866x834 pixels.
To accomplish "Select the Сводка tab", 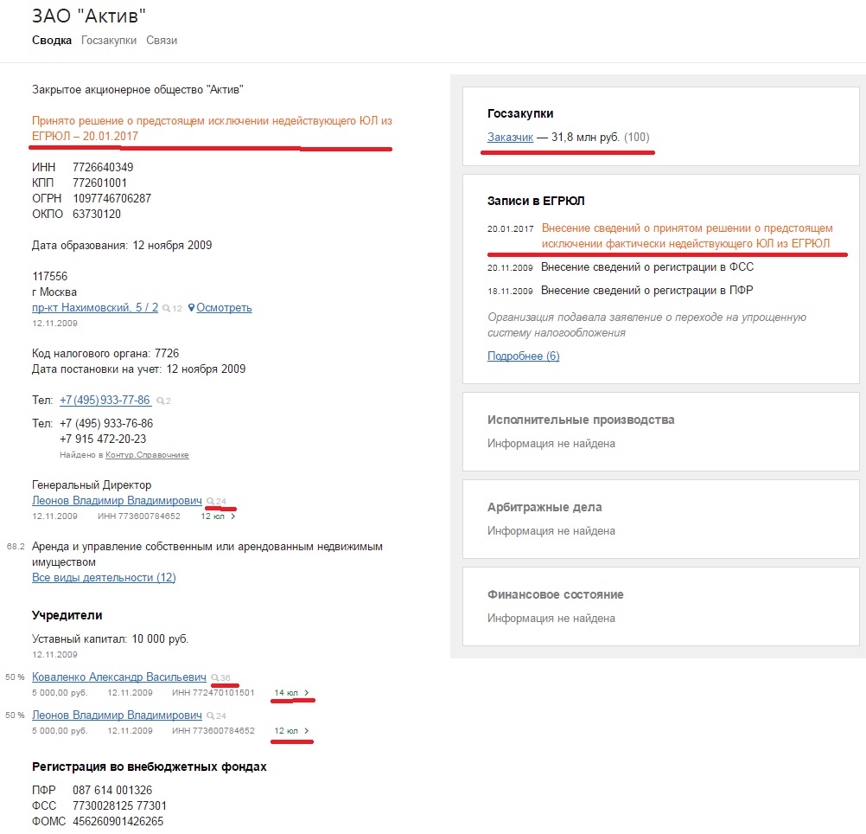I will point(52,40).
